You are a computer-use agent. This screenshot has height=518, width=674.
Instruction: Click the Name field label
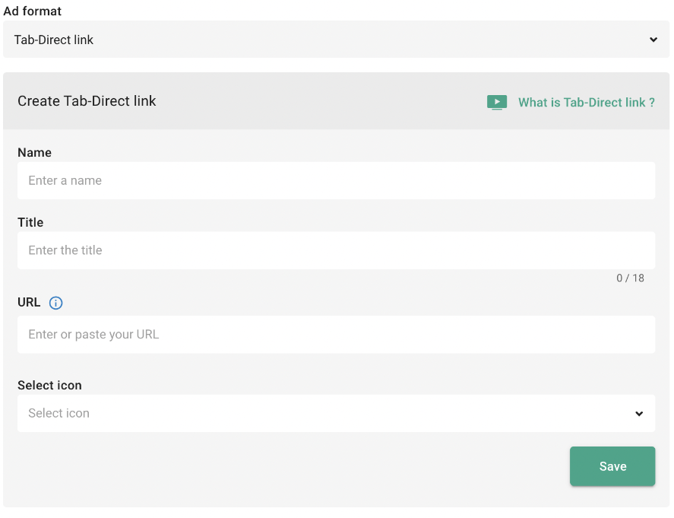pos(35,153)
